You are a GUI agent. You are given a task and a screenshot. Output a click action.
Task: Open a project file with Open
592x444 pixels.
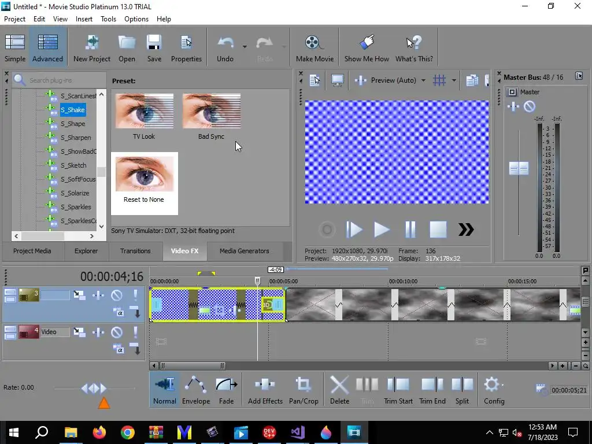127,48
